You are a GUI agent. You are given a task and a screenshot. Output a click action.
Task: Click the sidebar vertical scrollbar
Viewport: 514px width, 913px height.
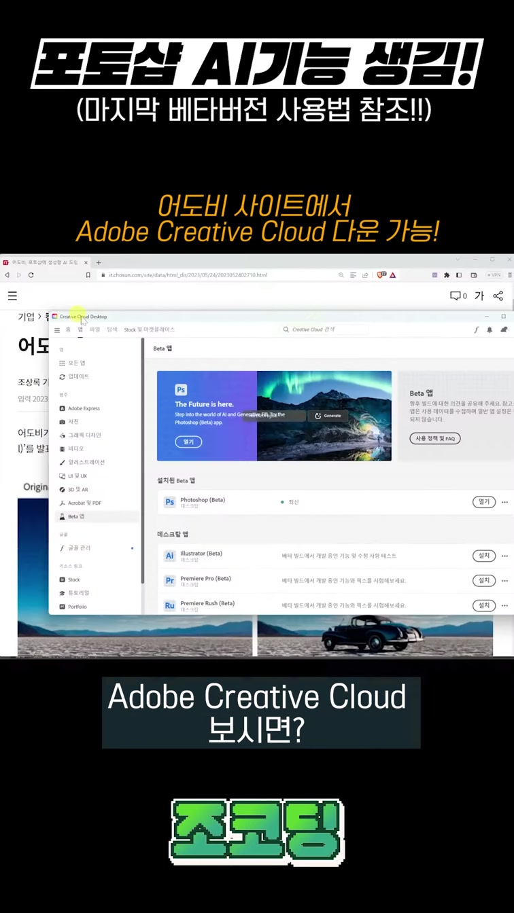[x=143, y=462]
